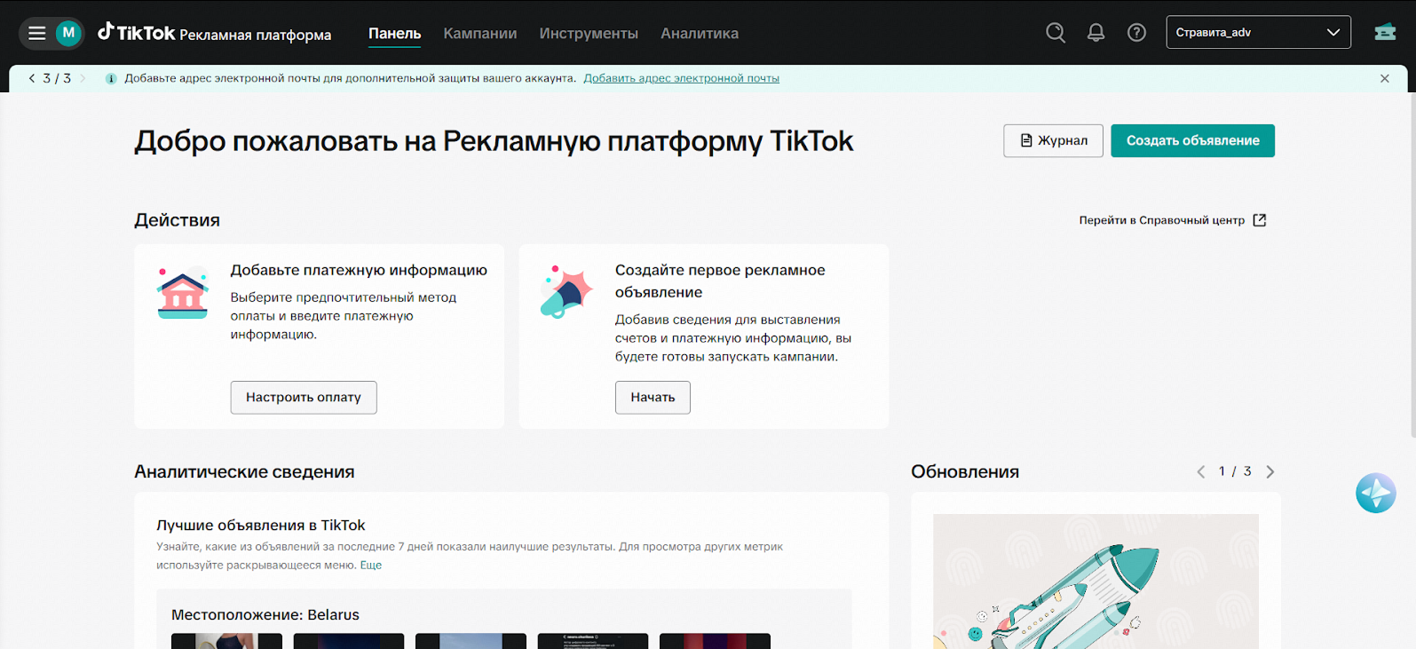
Task: Follow the Добавить адрес электронной почты link
Action: tap(681, 78)
